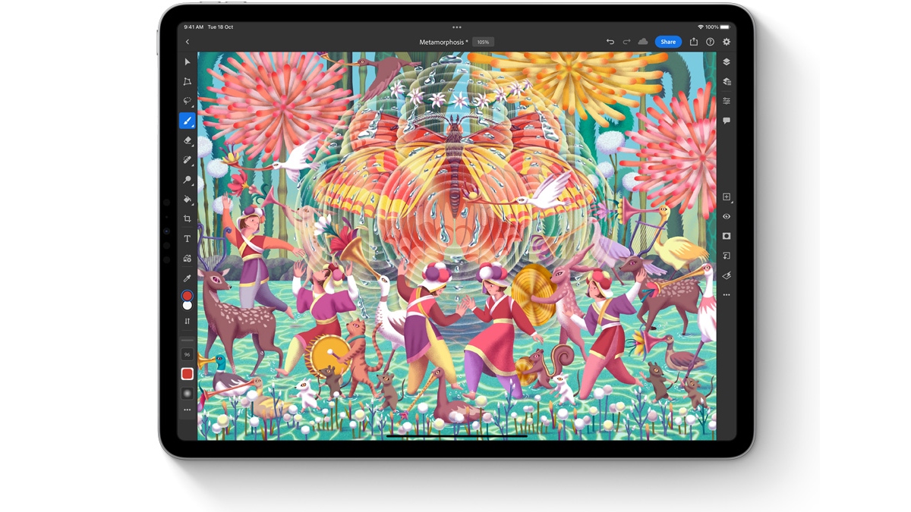Open the Comments panel
This screenshot has width=911, height=512.
[x=727, y=121]
